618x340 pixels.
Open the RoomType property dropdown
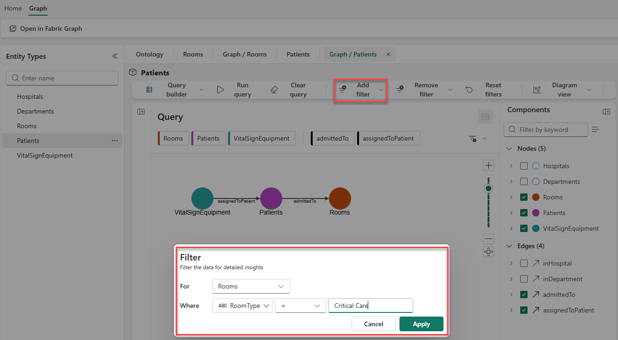[242, 306]
